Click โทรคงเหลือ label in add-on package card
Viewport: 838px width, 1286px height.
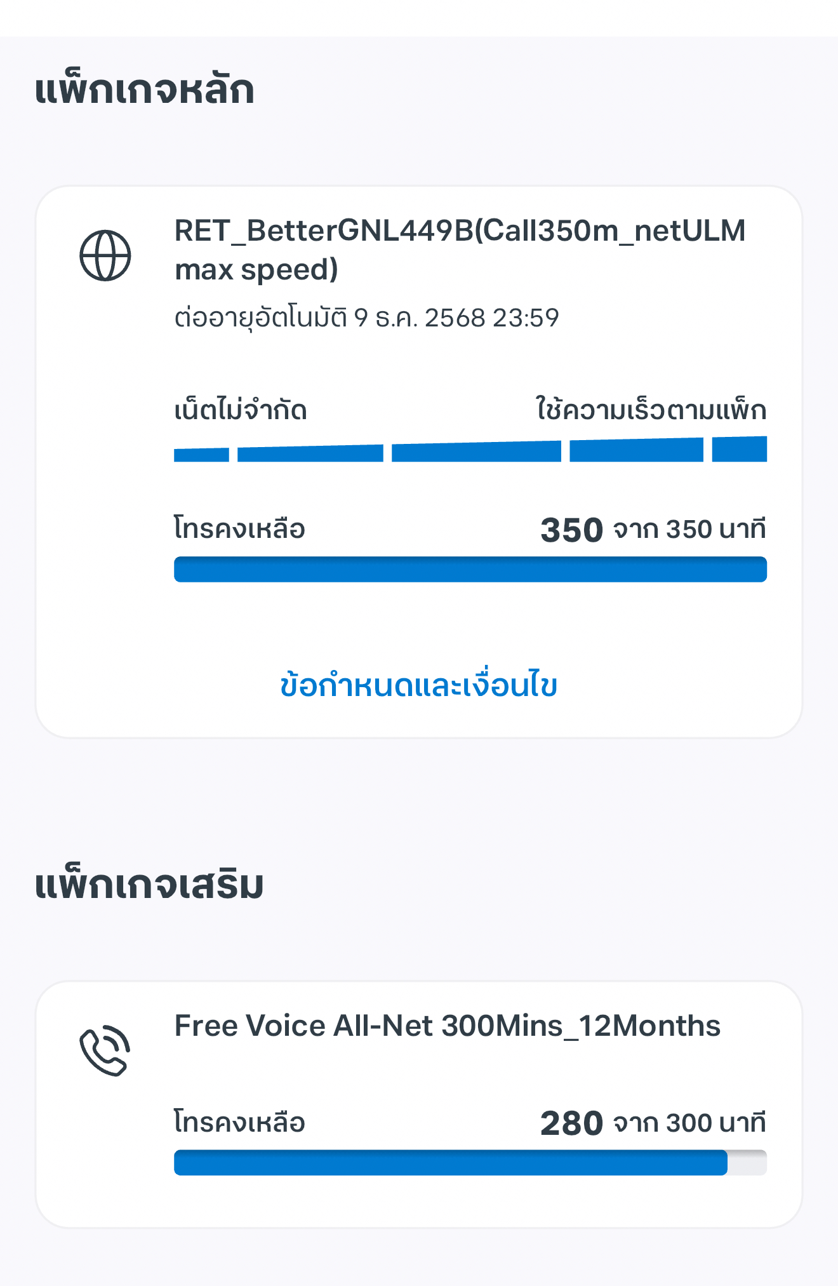click(240, 1122)
